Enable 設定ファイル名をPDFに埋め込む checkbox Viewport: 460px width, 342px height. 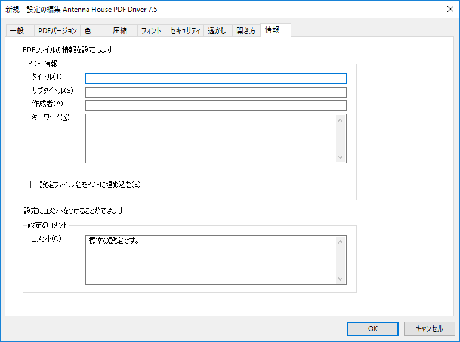tap(35, 184)
